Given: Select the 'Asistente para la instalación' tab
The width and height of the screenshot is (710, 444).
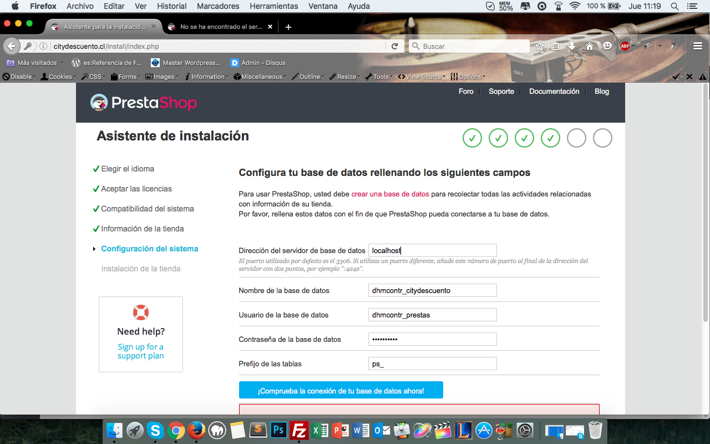Looking at the screenshot, I should 104,27.
